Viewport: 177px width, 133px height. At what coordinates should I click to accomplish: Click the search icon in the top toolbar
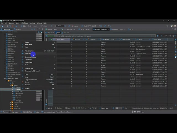[x=167, y=26]
